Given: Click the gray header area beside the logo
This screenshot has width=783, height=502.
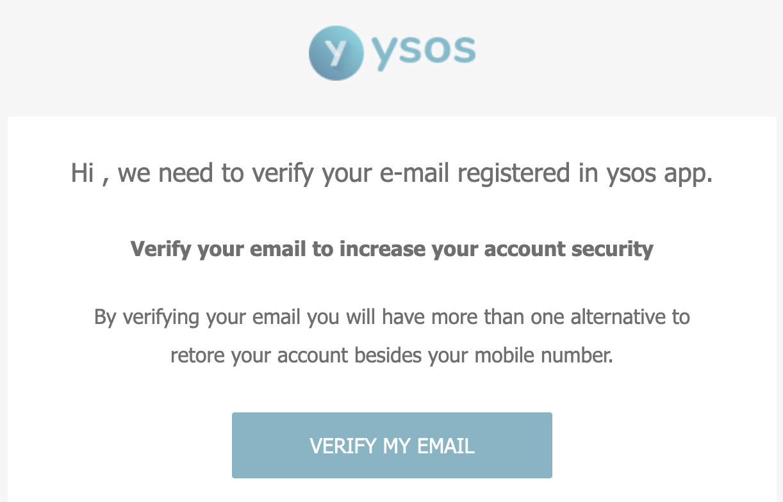Looking at the screenshot, I should pos(628,54).
